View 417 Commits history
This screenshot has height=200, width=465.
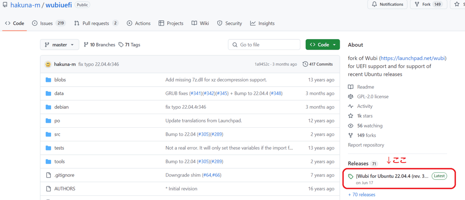coord(317,64)
